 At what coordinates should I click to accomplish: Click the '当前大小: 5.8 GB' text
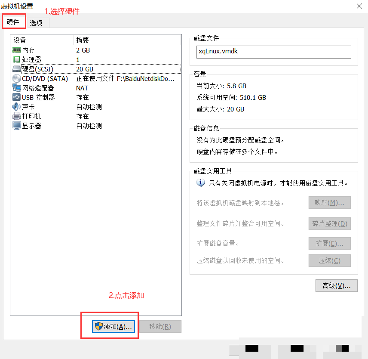pos(221,86)
